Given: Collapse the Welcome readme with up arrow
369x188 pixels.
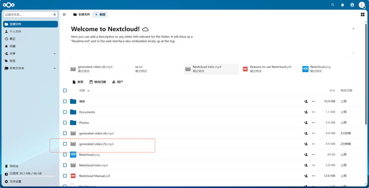Looking at the screenshot, I should [353, 29].
